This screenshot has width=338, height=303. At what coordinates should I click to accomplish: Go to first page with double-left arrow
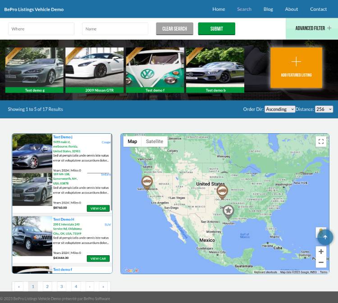coord(19,287)
